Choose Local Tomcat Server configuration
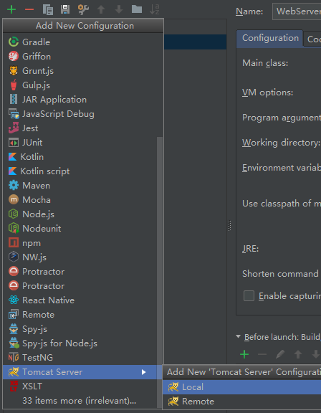 241,387
